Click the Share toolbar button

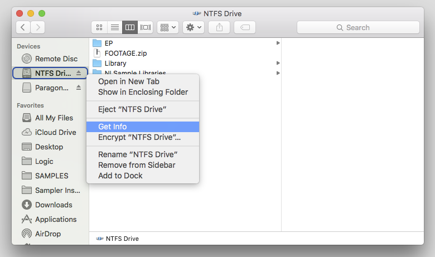click(219, 27)
